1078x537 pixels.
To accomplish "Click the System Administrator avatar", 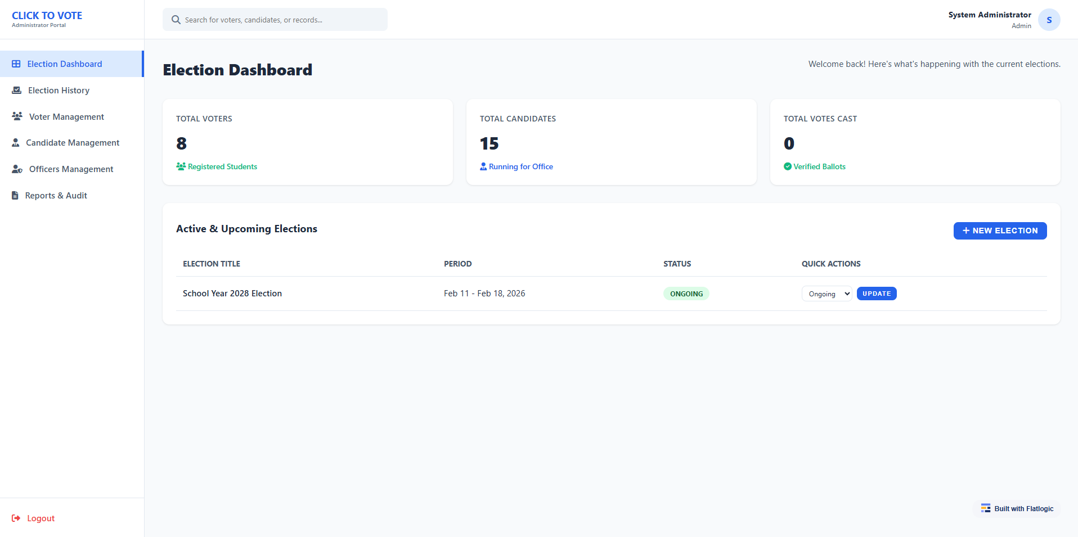I will [x=1049, y=20].
